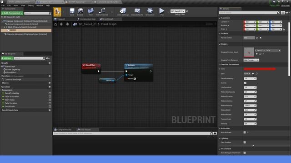Use selected asset arrow under Niagara asset
The image size is (291, 163).
(x=257, y=54)
